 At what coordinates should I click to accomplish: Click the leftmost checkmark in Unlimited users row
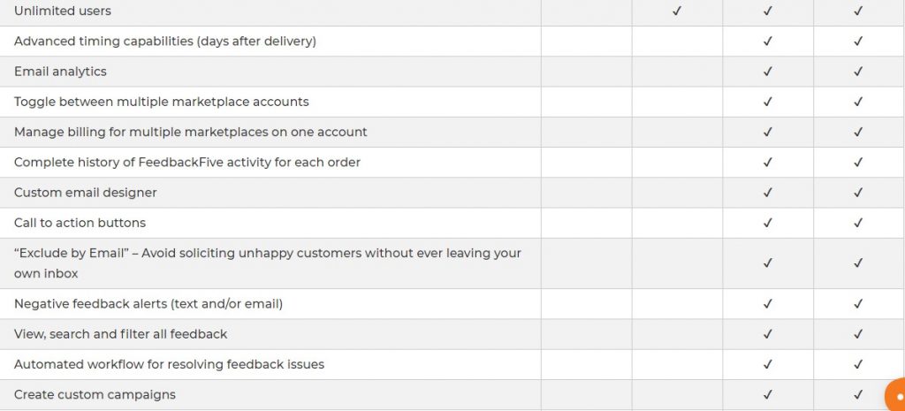coord(677,11)
